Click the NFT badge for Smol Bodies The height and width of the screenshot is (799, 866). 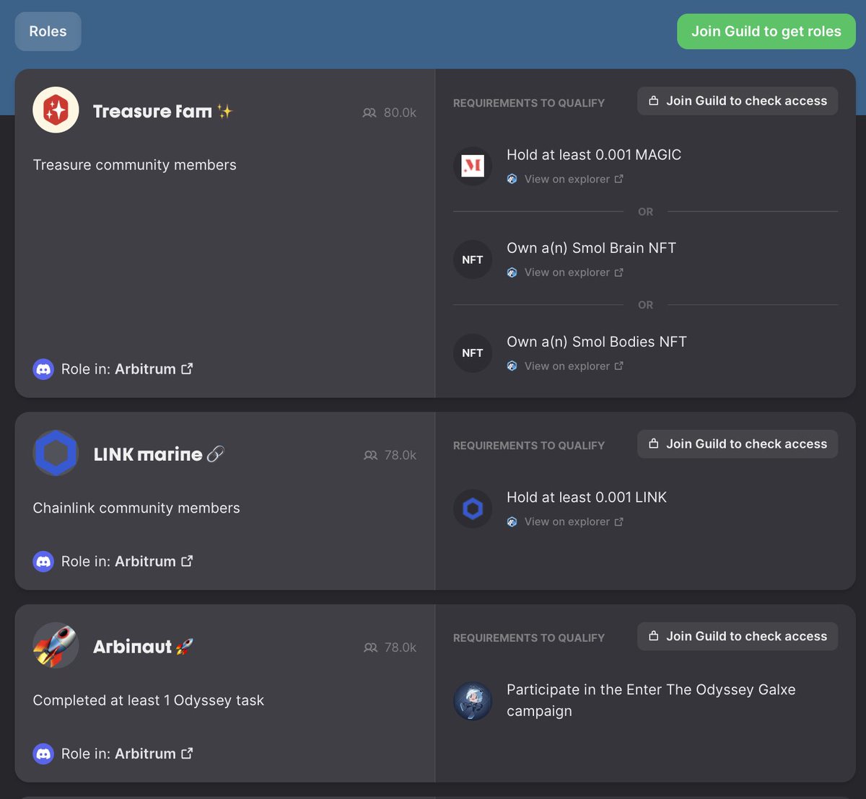[473, 353]
